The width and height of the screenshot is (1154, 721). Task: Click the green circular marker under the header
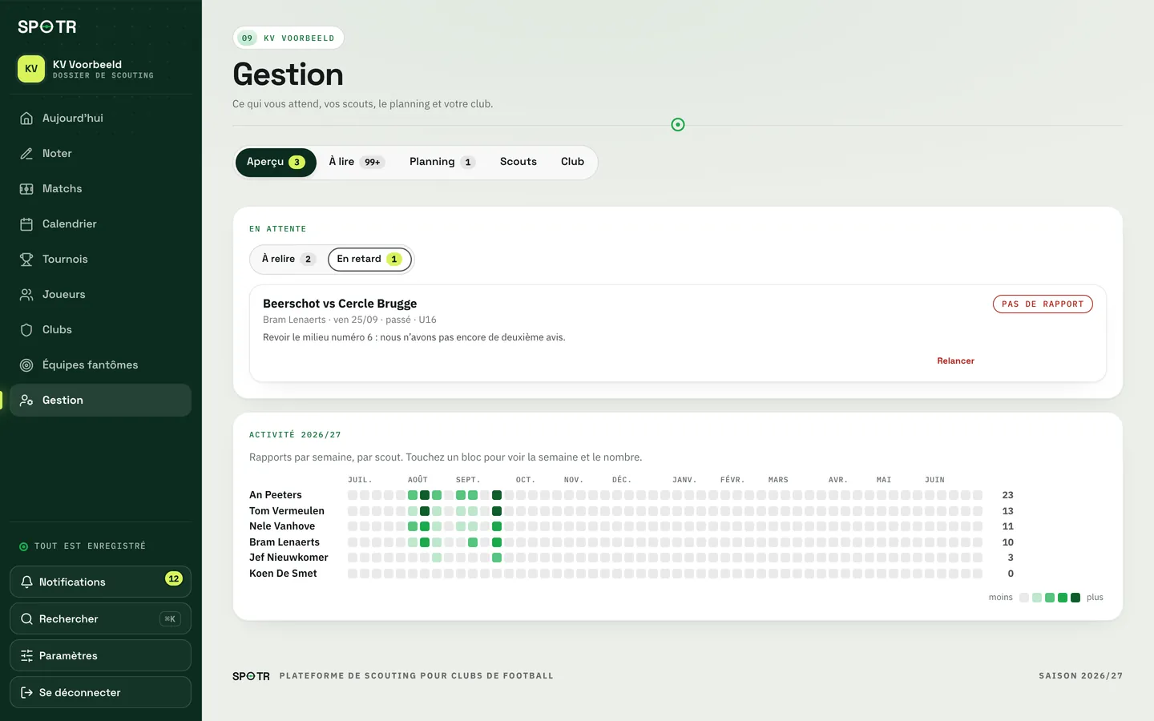click(x=678, y=125)
